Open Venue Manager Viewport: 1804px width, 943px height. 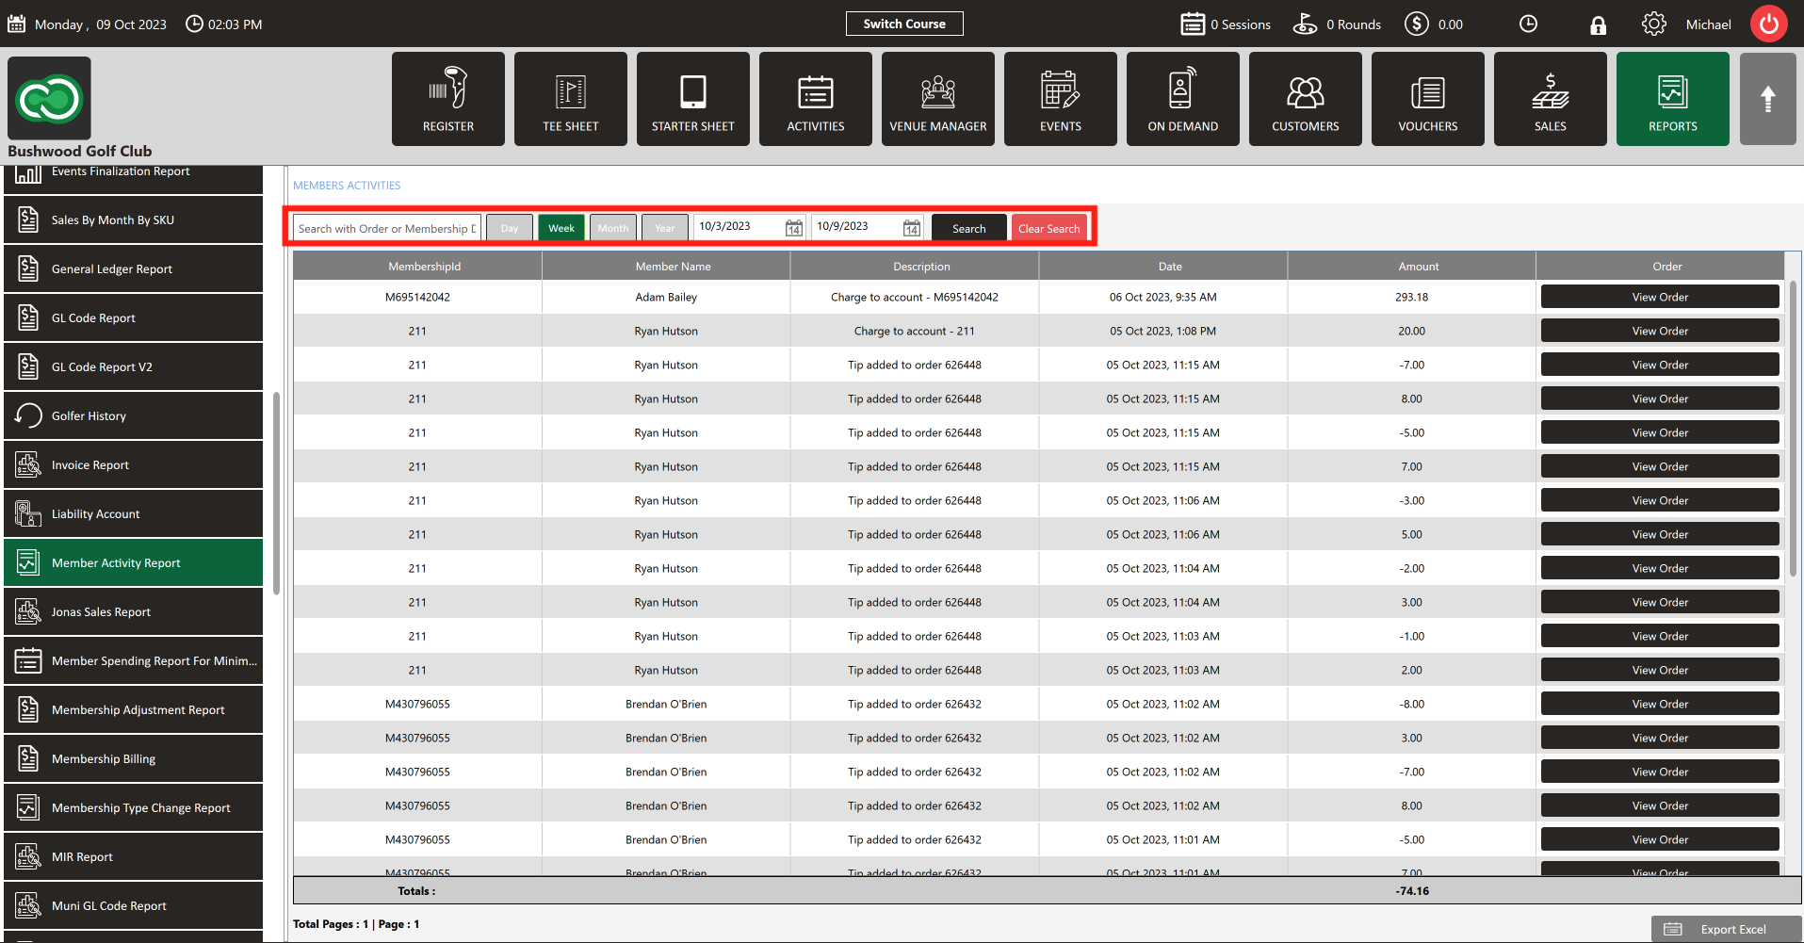tap(938, 99)
